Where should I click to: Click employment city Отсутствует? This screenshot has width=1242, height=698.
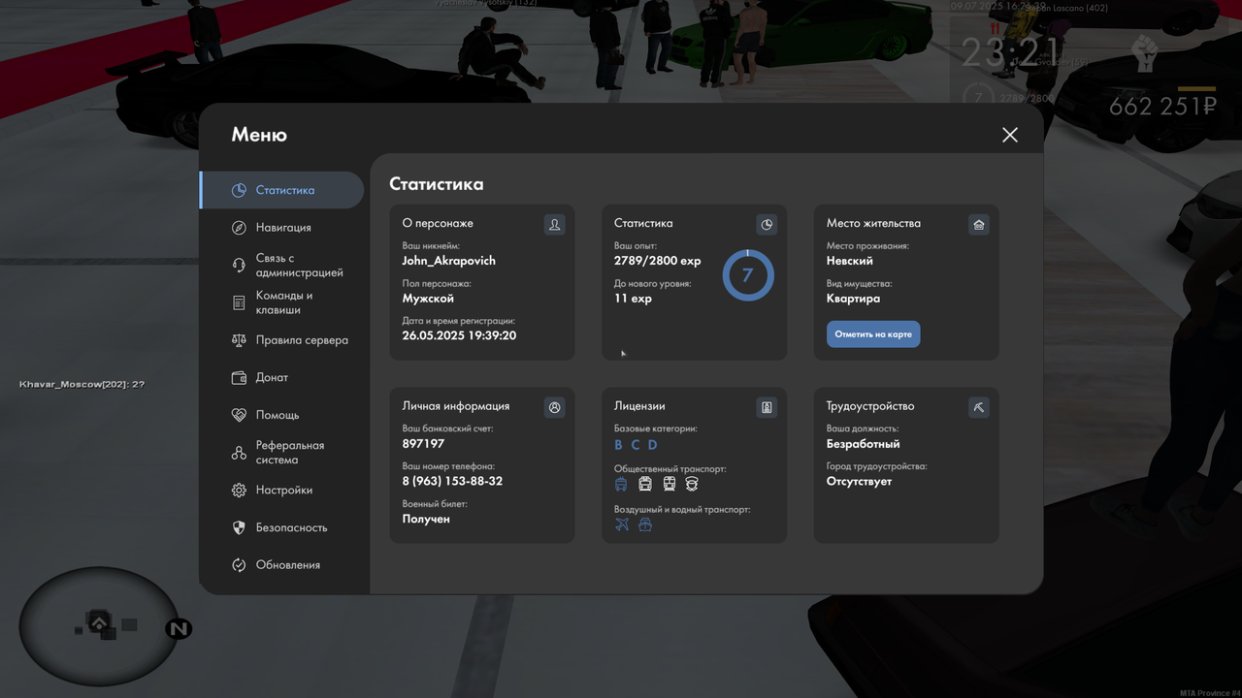coord(860,482)
